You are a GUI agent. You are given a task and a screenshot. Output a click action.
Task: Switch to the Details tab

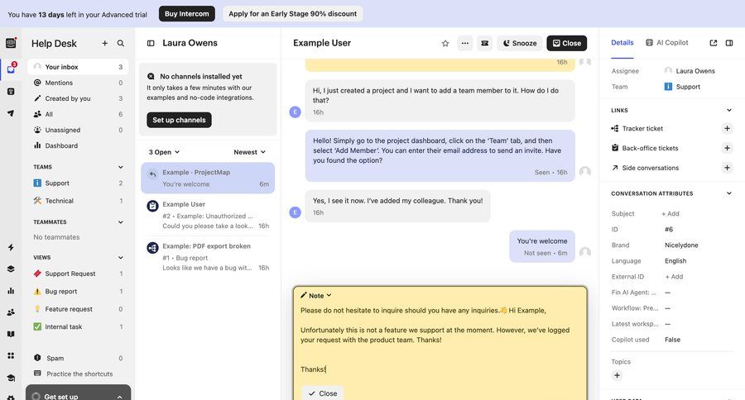click(622, 43)
